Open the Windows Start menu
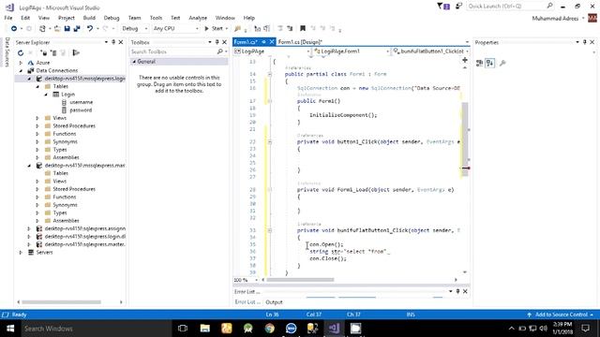600x337 pixels. (x=10, y=329)
